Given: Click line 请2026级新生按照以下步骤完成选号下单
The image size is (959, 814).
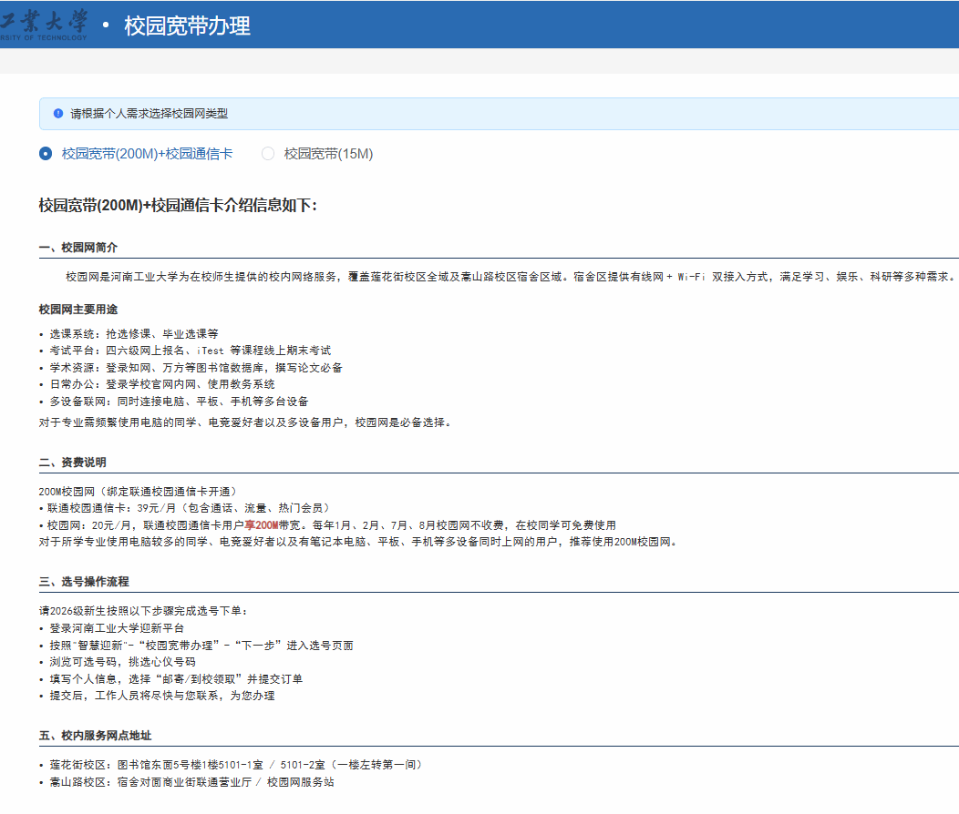Looking at the screenshot, I should (143, 611).
